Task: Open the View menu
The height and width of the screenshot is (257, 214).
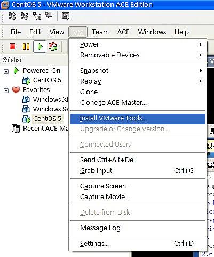Action: [57, 32]
